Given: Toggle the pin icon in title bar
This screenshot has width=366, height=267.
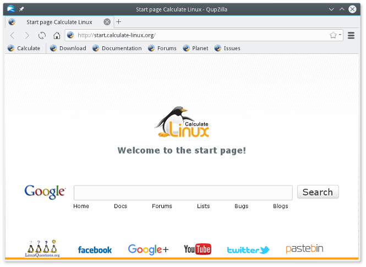Looking at the screenshot, I should click(x=21, y=9).
